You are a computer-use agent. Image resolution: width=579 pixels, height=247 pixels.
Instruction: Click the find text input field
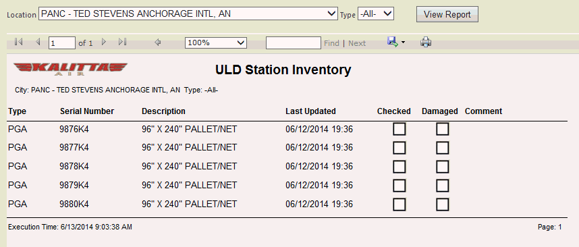(x=293, y=43)
